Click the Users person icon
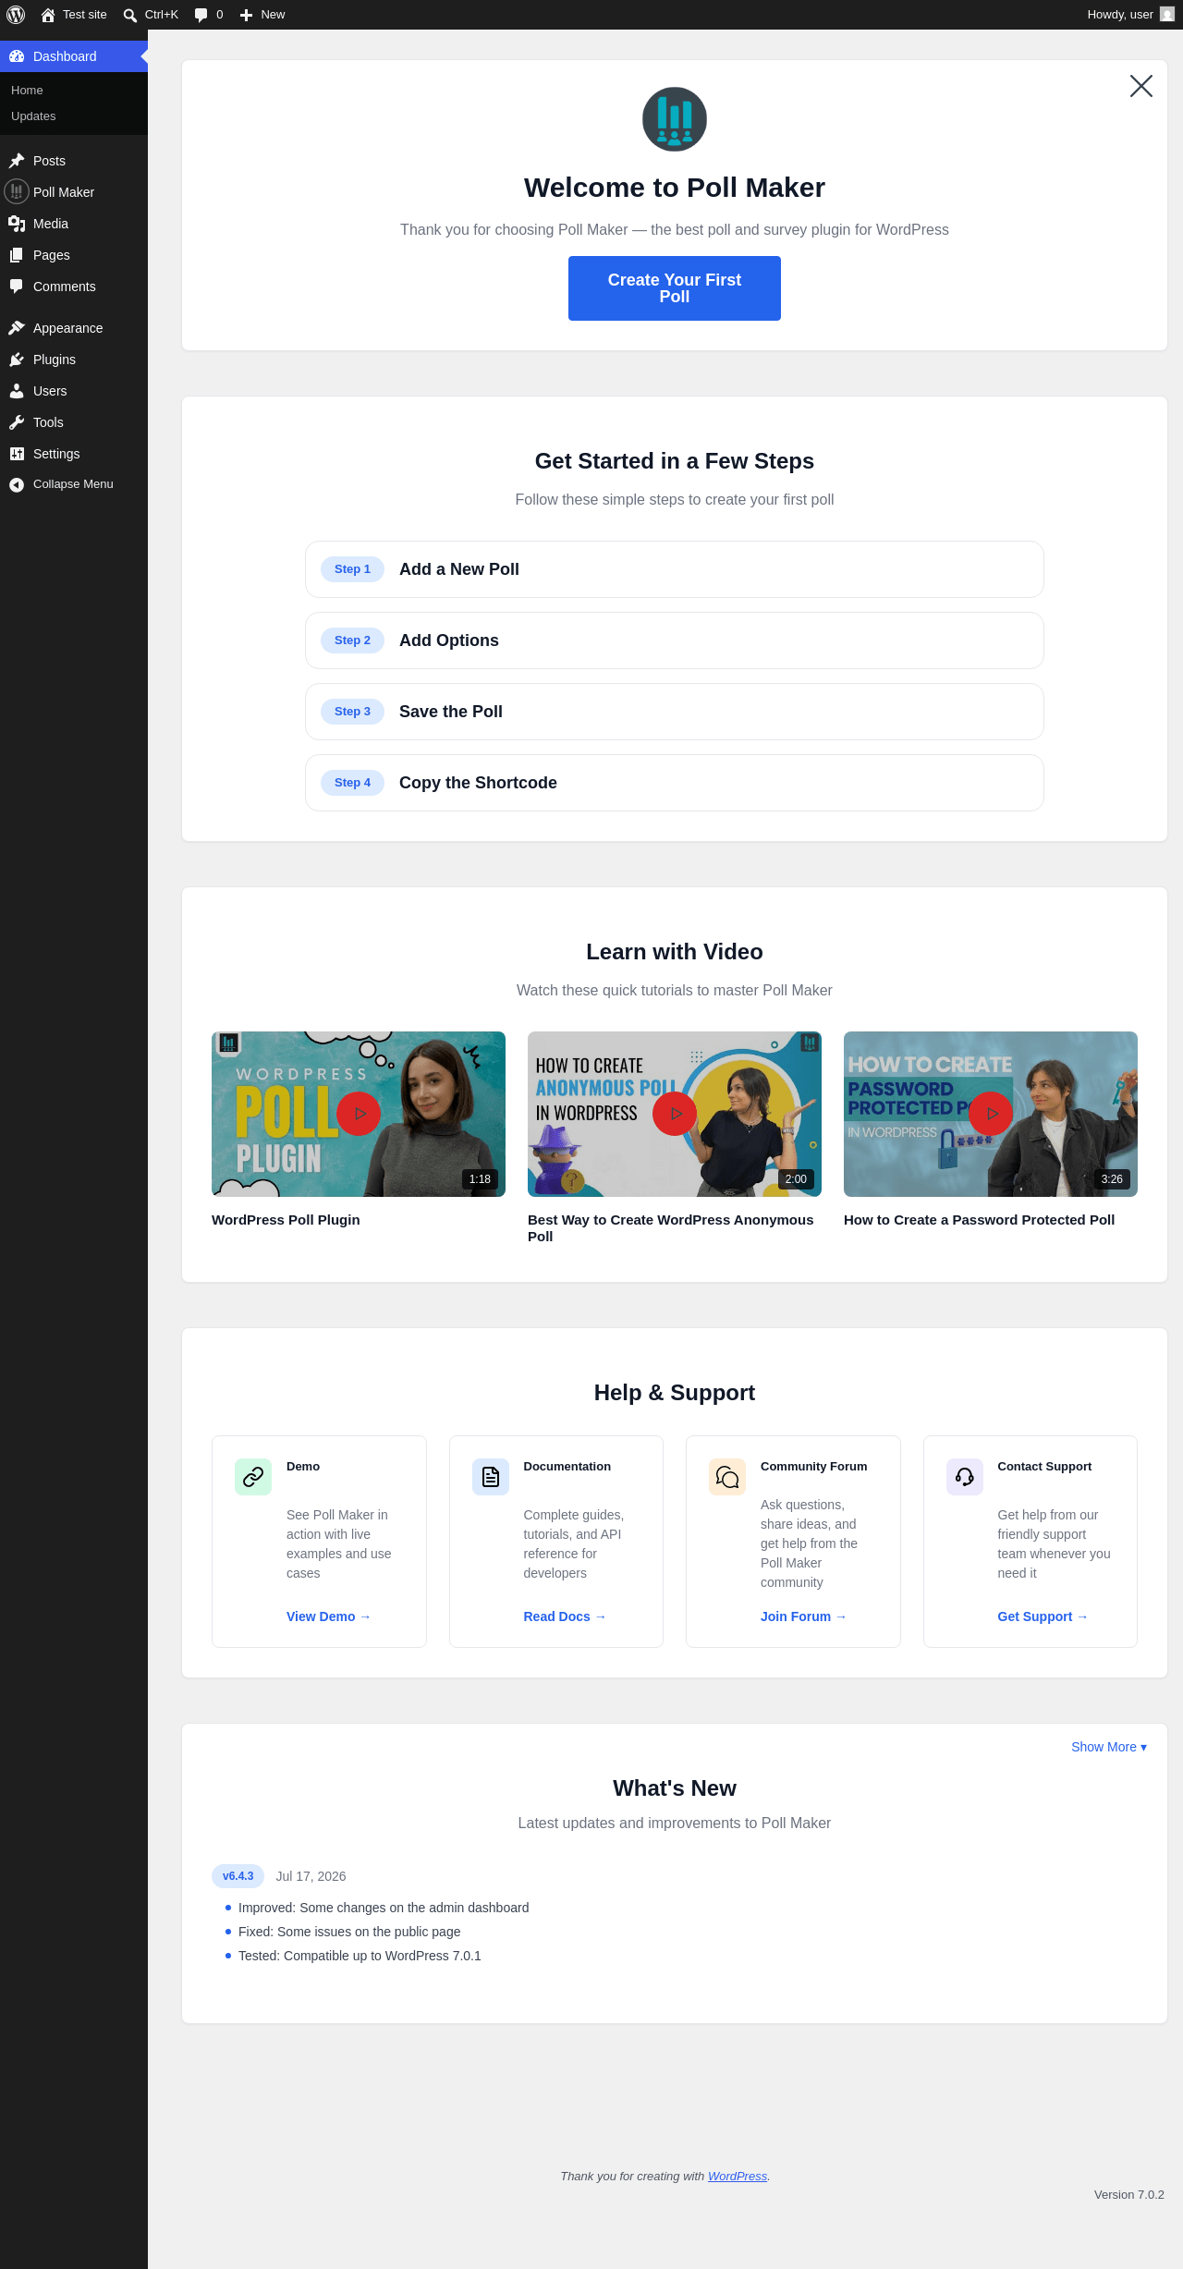 pyautogui.click(x=17, y=391)
